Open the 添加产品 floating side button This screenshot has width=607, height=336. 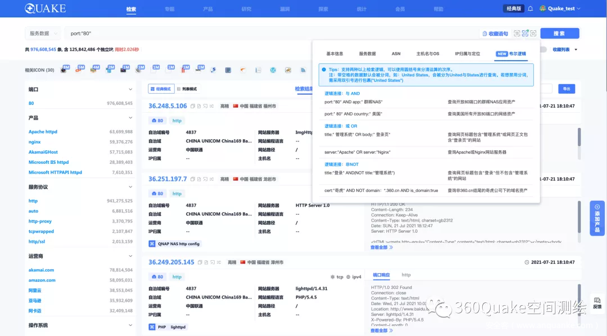pos(597,218)
